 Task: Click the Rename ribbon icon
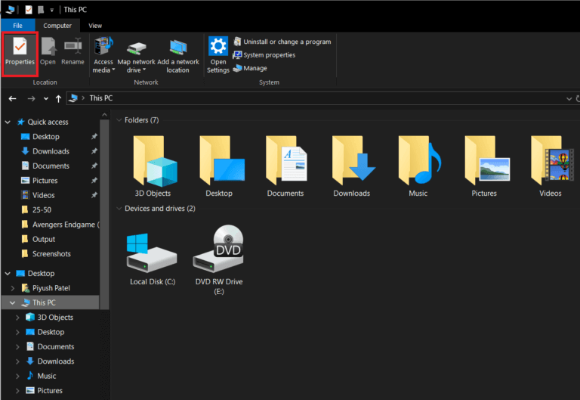tap(72, 51)
